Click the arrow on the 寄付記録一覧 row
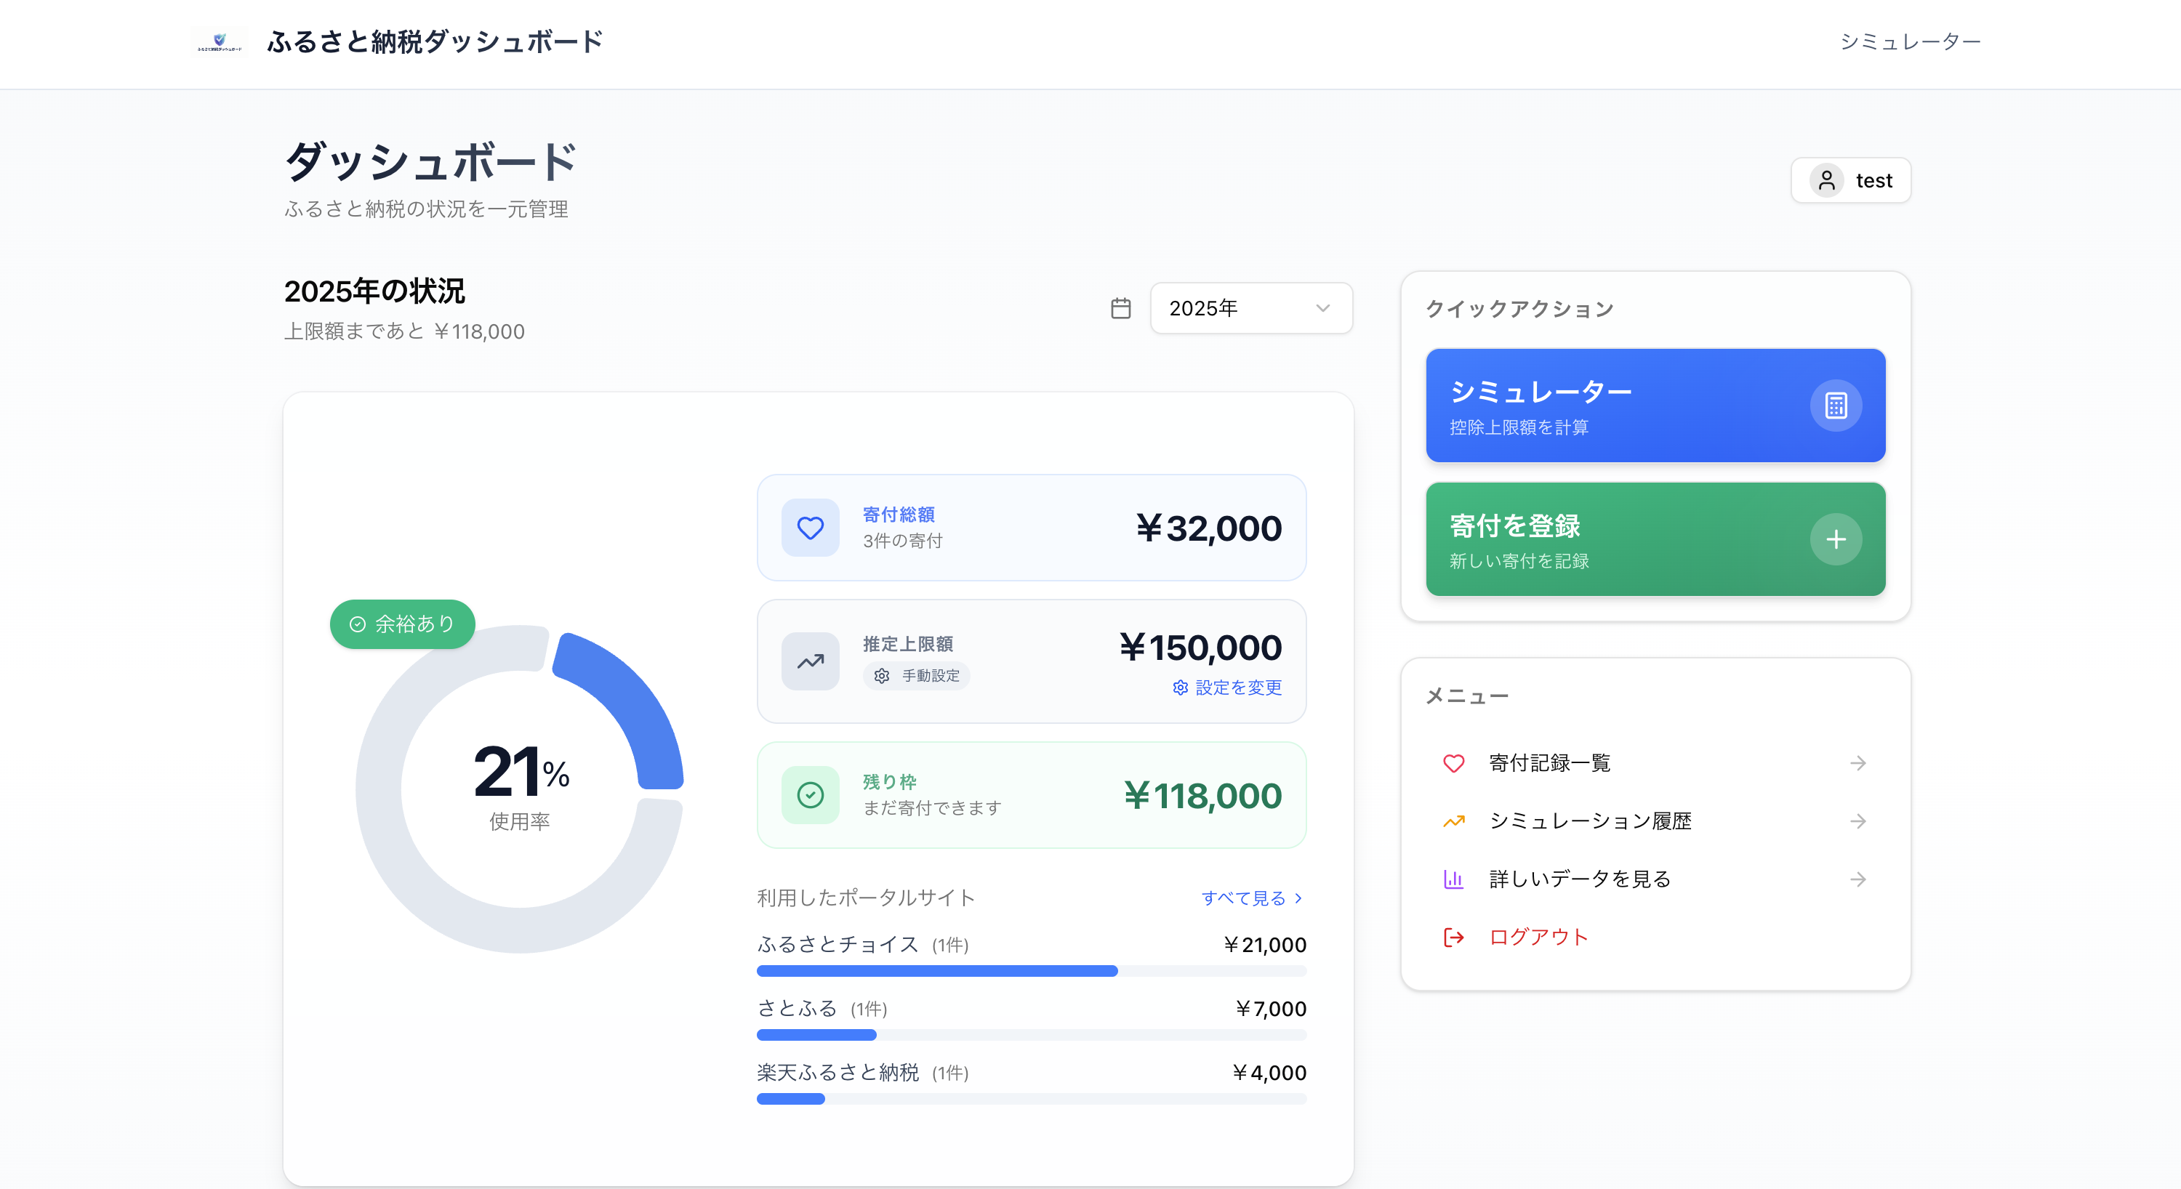This screenshot has height=1189, width=2181. [x=1857, y=762]
